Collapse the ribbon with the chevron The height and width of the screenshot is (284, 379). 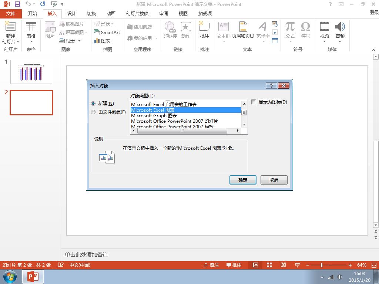click(x=374, y=50)
